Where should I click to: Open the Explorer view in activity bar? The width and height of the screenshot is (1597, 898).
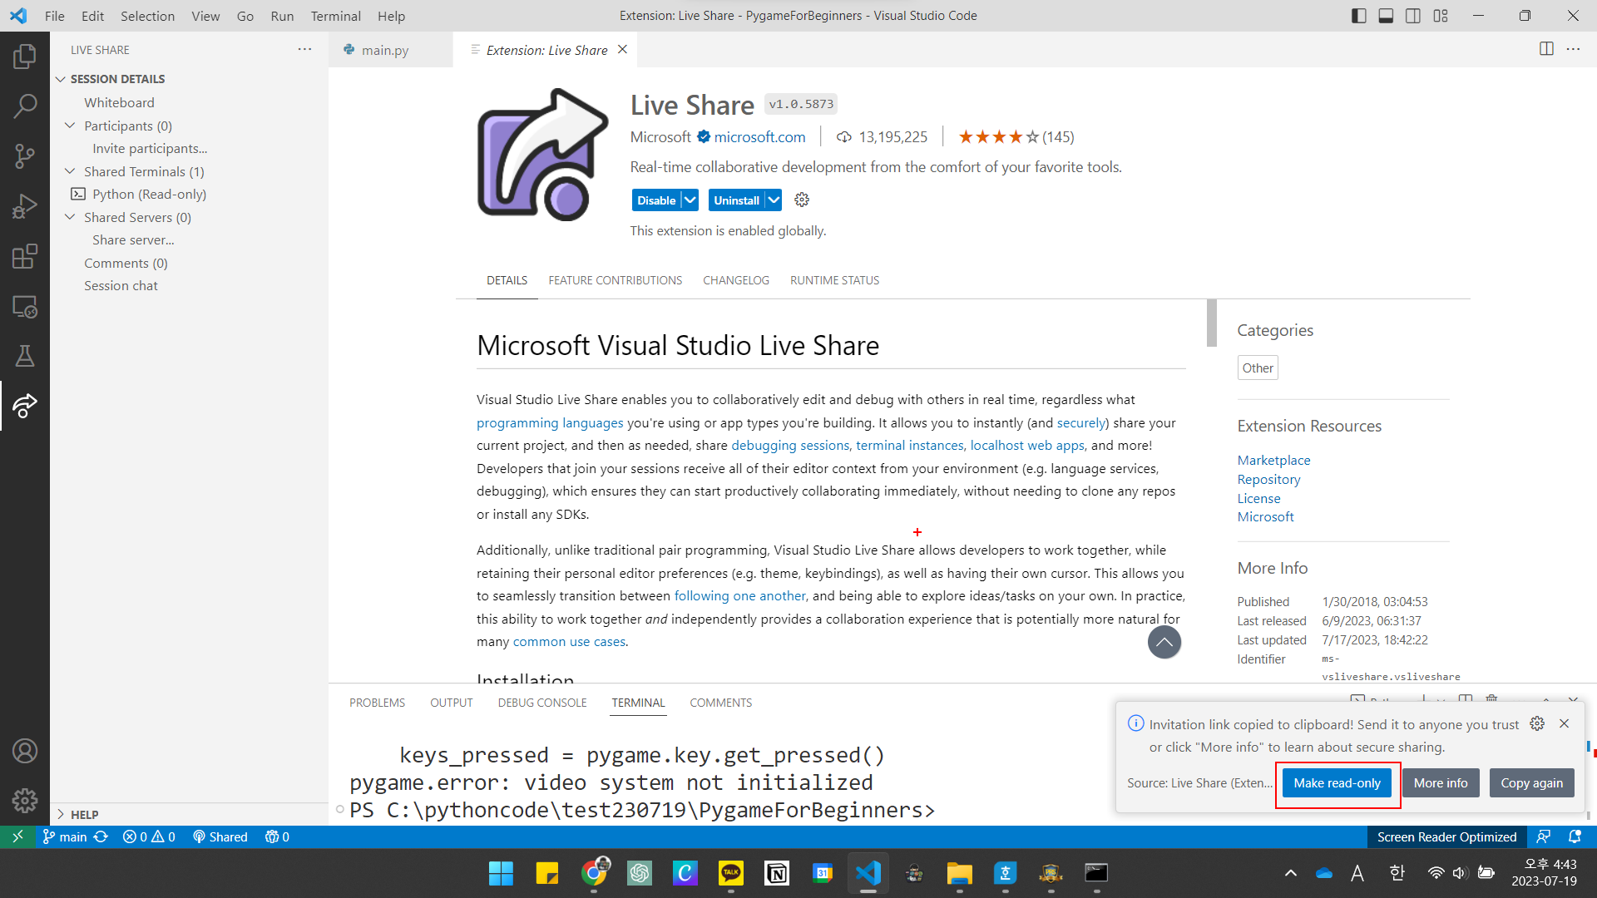point(25,57)
